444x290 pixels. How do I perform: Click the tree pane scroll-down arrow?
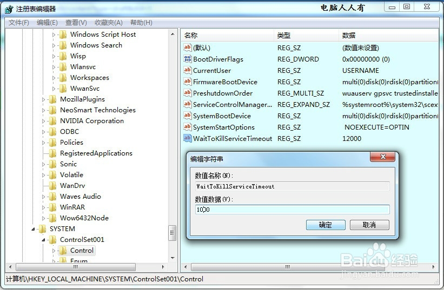173,258
